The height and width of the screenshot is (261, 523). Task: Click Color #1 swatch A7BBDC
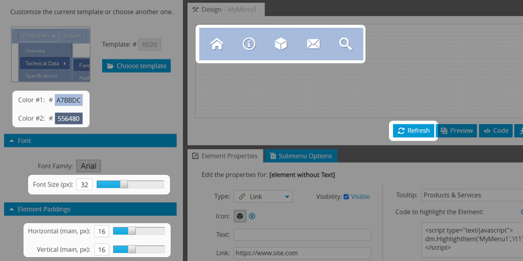pyautogui.click(x=69, y=100)
